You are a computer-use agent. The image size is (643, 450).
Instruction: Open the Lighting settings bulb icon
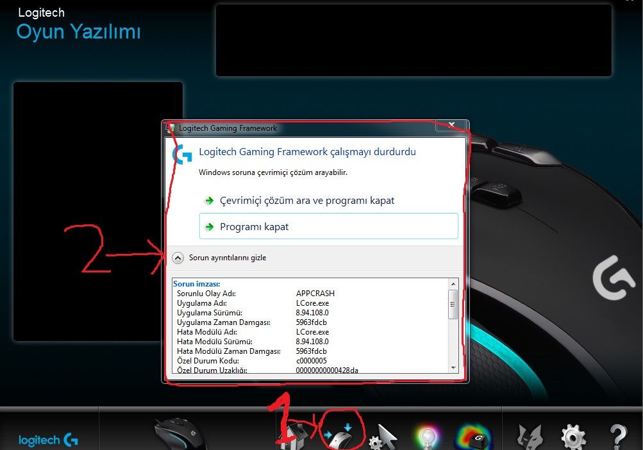point(427,437)
